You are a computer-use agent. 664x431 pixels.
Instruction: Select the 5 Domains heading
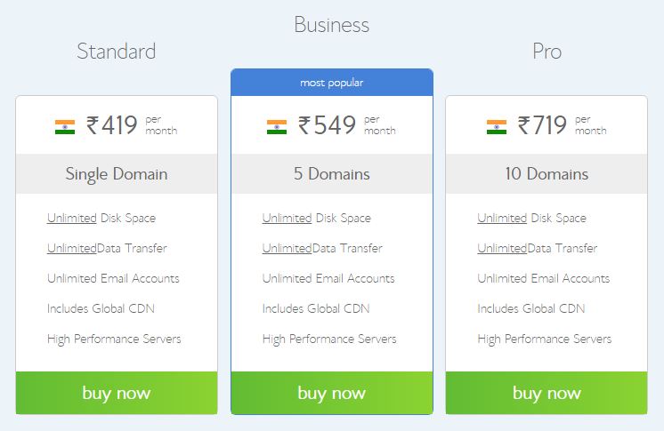tap(332, 174)
